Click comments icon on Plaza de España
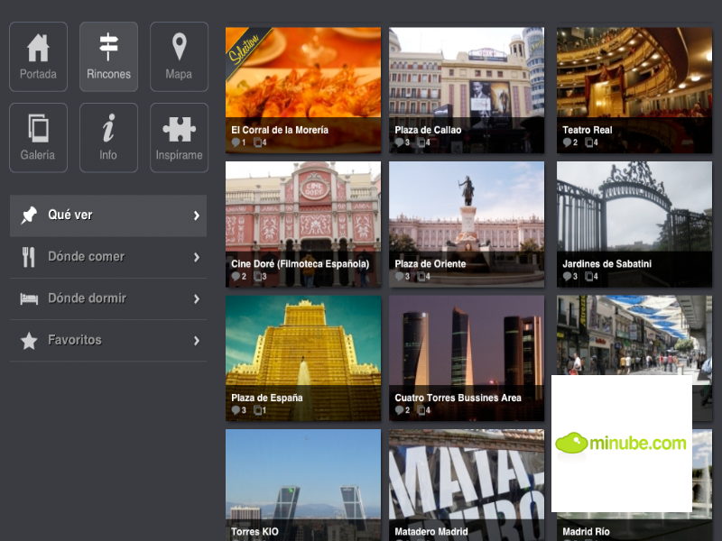Viewport: 722px width, 541px height. coord(236,410)
